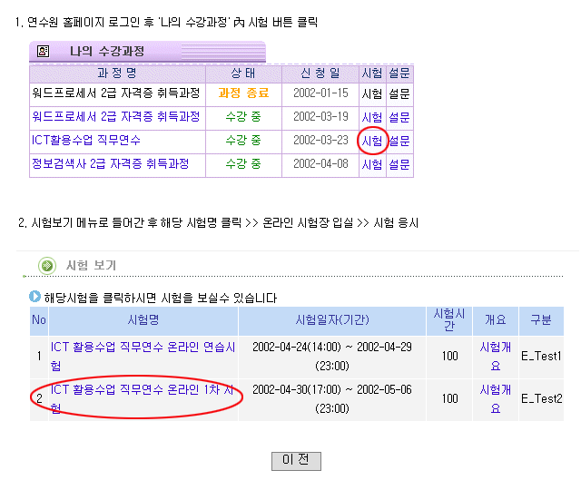Open ICT 활용수업 직무연수 온라인 연습시험 link
The height and width of the screenshot is (490, 581).
coord(143,357)
